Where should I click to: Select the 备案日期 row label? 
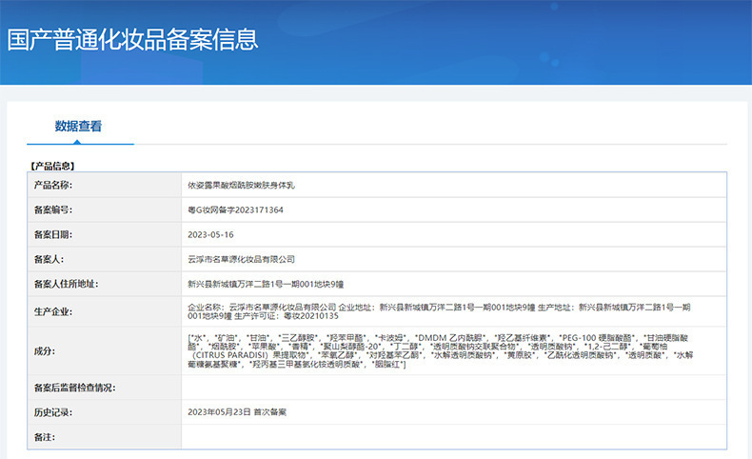click(53, 234)
